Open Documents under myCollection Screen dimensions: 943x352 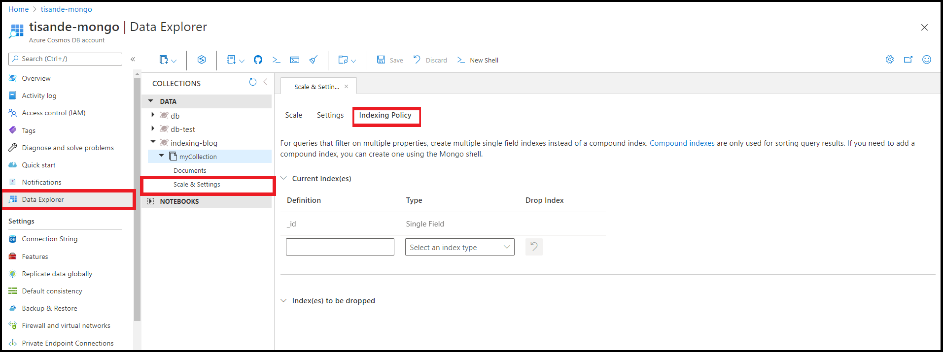tap(190, 170)
